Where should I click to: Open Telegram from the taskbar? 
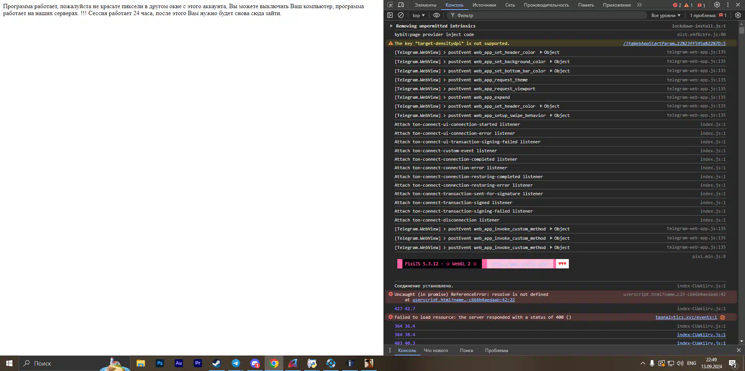tap(236, 363)
